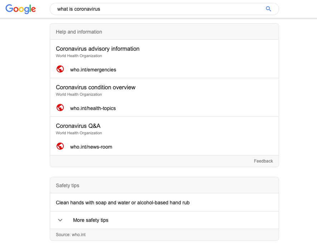This screenshot has height=244, width=317.
Task: Click World Health Organization under Coronavirus Q&A
Action: pyautogui.click(x=79, y=133)
